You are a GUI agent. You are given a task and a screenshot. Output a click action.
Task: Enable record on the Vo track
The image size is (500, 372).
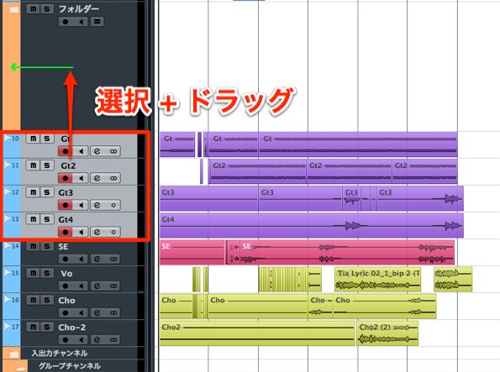pyautogui.click(x=66, y=286)
